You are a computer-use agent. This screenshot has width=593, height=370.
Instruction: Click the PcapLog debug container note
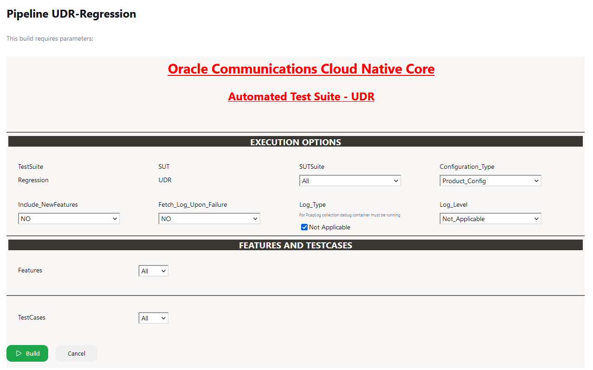(x=350, y=215)
